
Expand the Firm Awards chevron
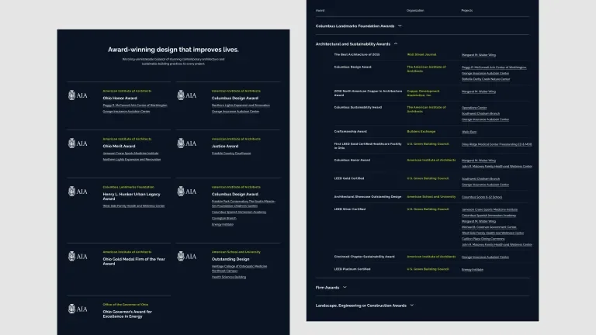pyautogui.click(x=345, y=287)
